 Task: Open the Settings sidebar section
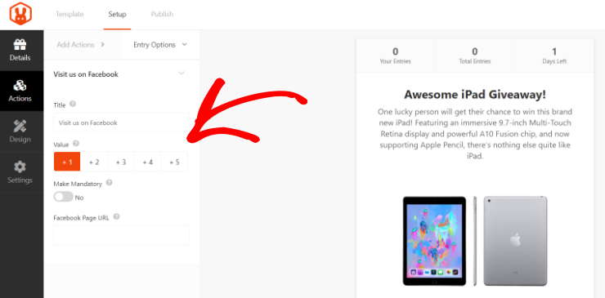(x=20, y=172)
